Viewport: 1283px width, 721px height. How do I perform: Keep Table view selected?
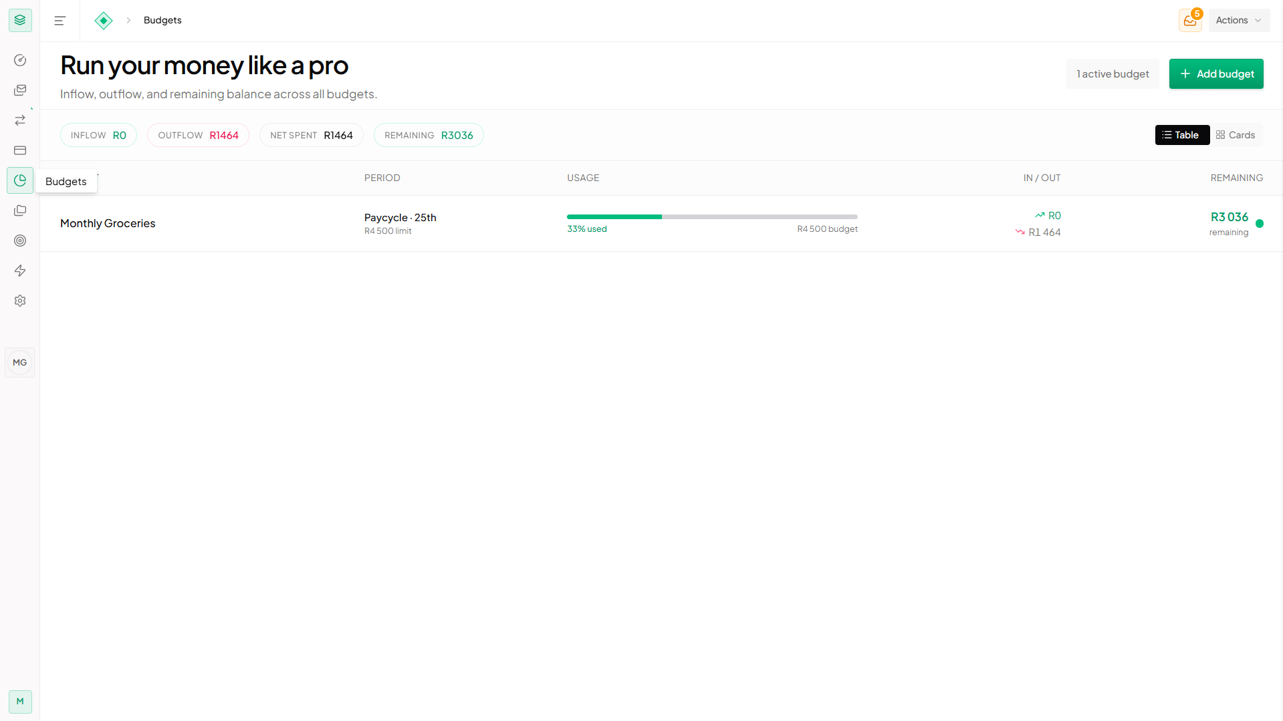1181,135
